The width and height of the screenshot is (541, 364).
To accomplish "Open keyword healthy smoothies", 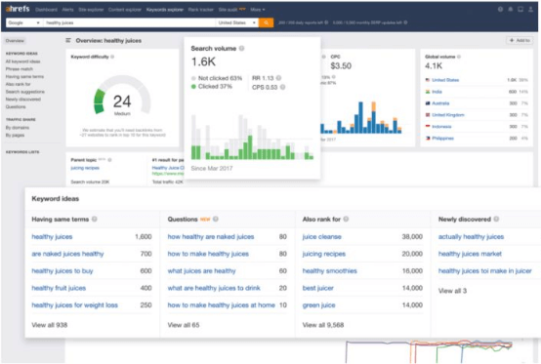I will tap(330, 271).
